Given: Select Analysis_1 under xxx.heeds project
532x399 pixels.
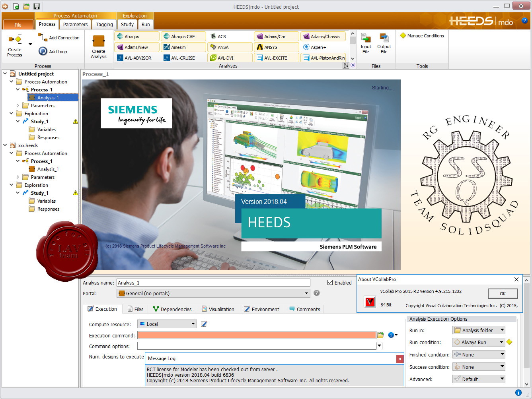Looking at the screenshot, I should click(48, 169).
